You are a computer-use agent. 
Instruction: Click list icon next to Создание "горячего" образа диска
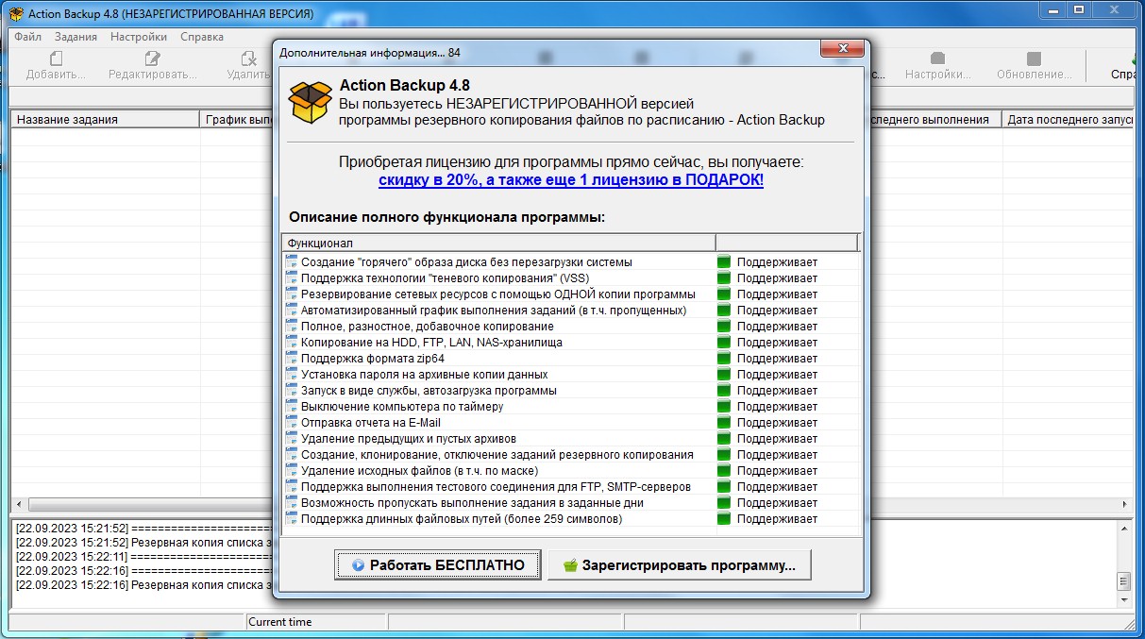tap(292, 261)
